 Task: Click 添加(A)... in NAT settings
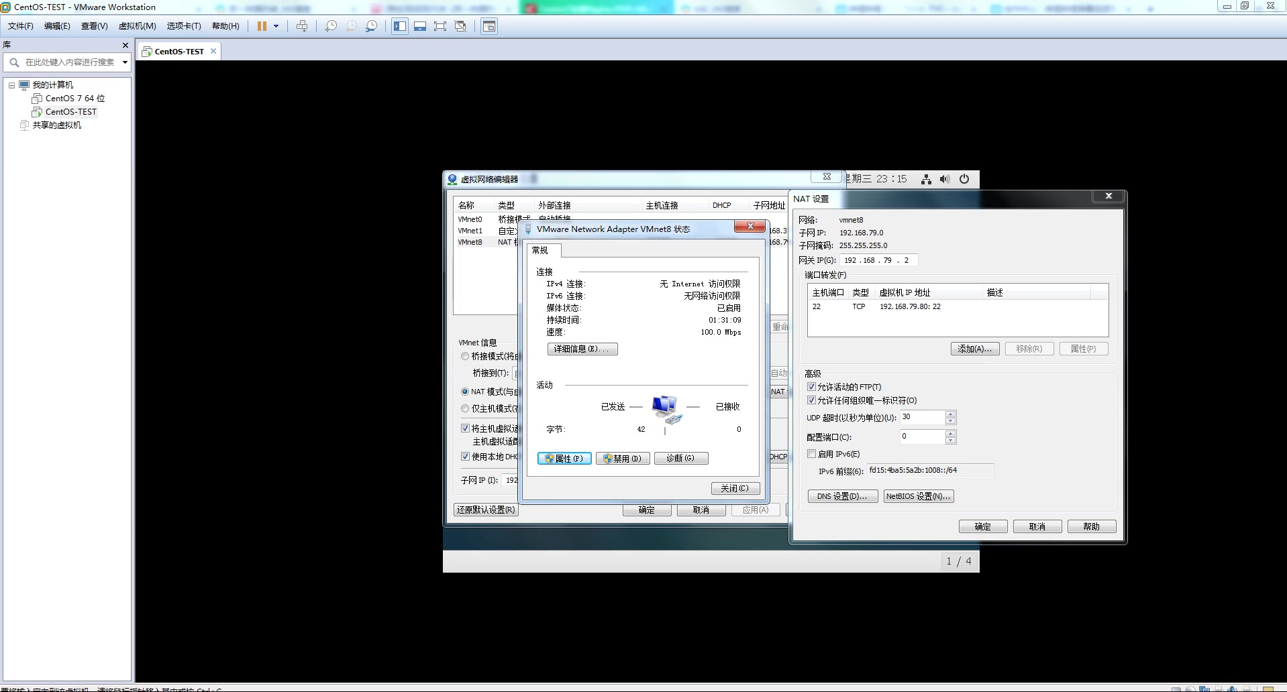point(975,349)
